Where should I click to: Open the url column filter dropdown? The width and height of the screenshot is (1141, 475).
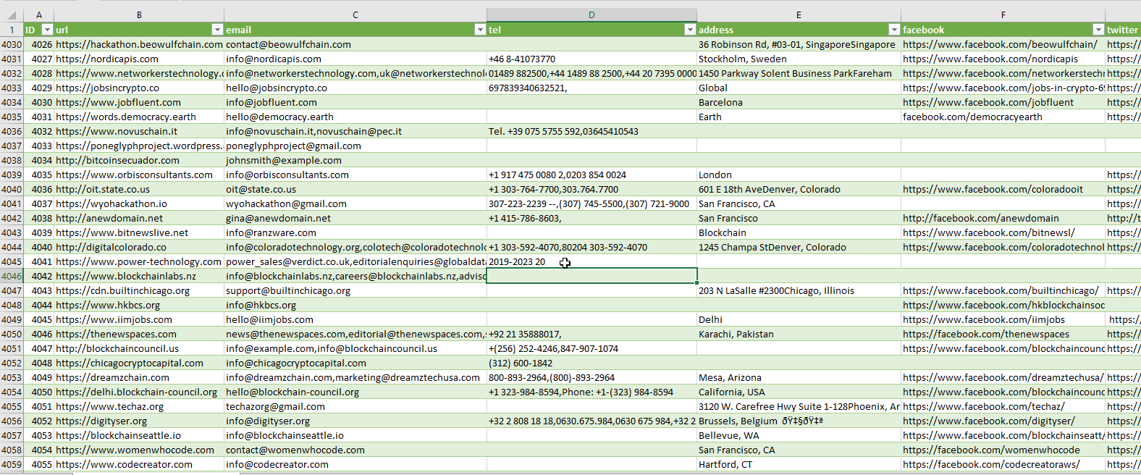tap(217, 30)
